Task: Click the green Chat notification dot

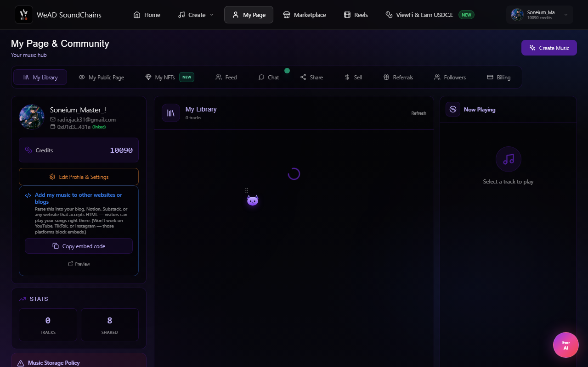Action: point(287,71)
